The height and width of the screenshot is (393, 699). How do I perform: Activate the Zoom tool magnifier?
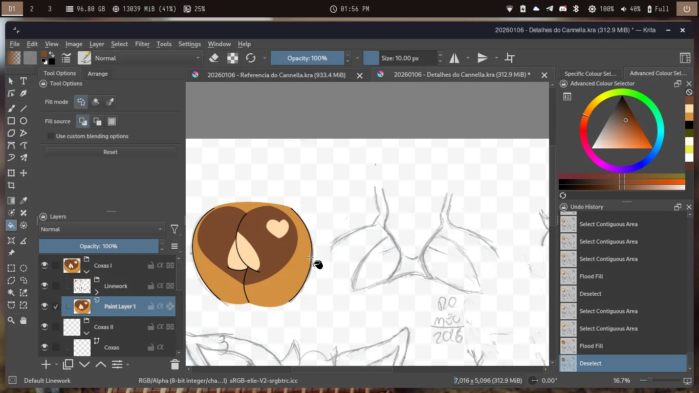point(11,320)
